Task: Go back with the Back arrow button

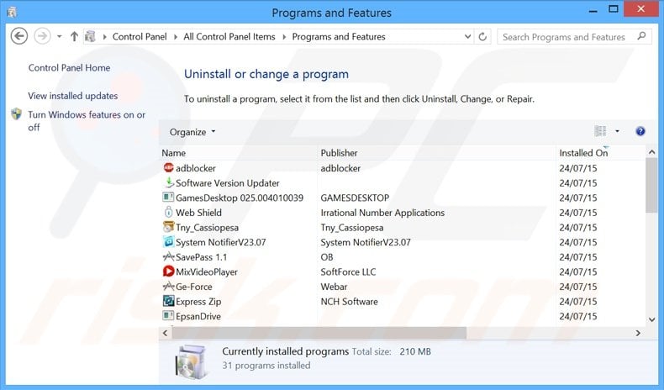Action: 19,36
